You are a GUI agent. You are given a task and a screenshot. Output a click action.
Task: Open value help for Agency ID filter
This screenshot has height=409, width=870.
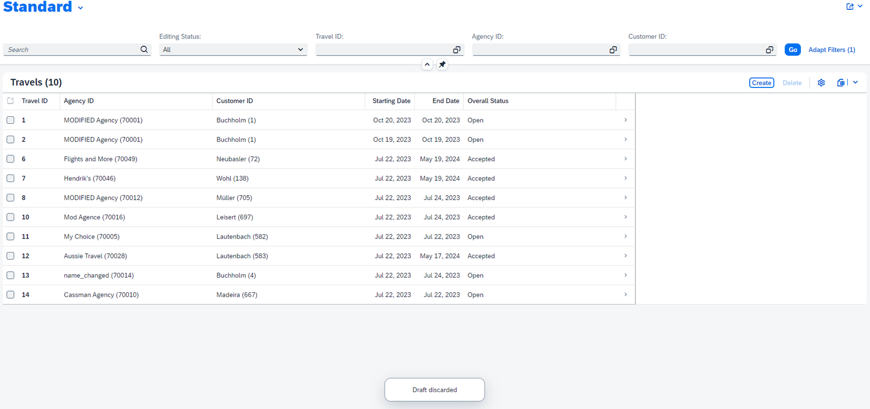pyautogui.click(x=613, y=49)
